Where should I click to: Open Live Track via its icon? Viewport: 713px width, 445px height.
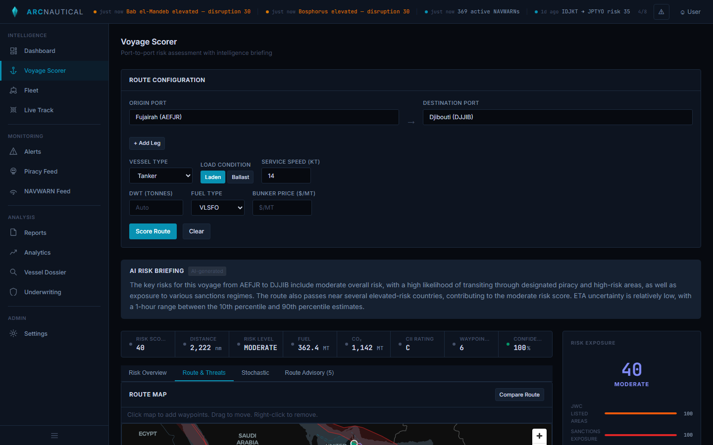pos(13,110)
